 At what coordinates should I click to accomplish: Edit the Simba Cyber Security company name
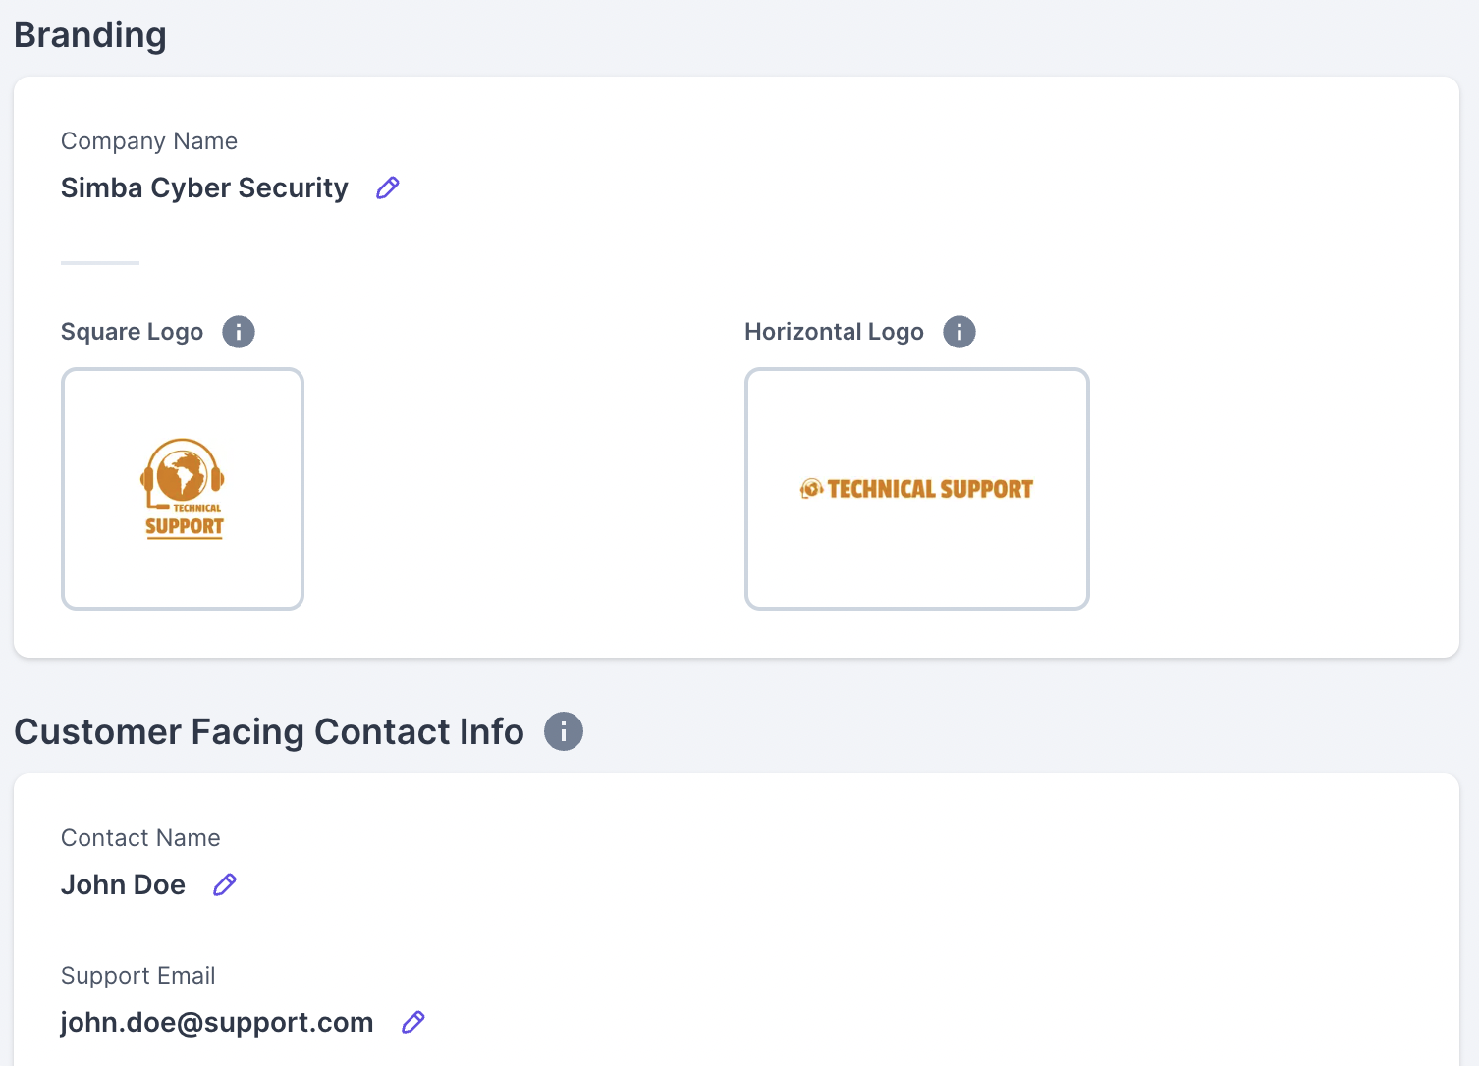tap(388, 187)
